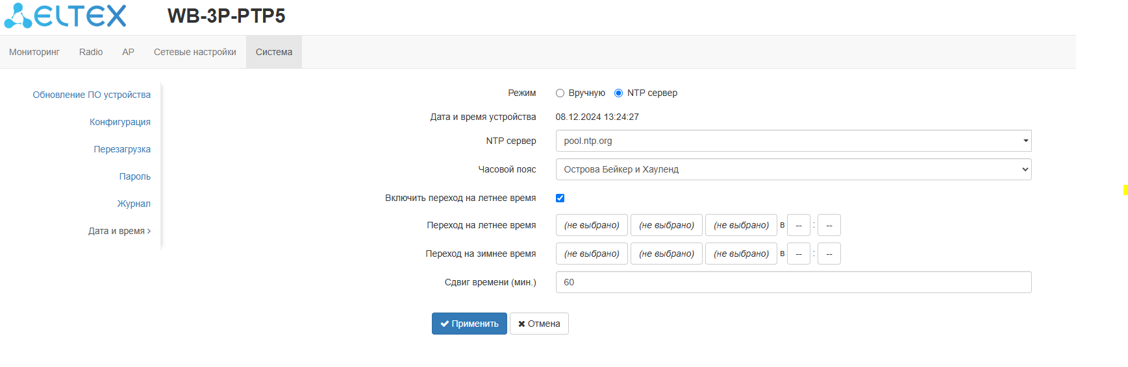Open the Мониторинг tab
This screenshot has width=1128, height=367.
tap(34, 52)
